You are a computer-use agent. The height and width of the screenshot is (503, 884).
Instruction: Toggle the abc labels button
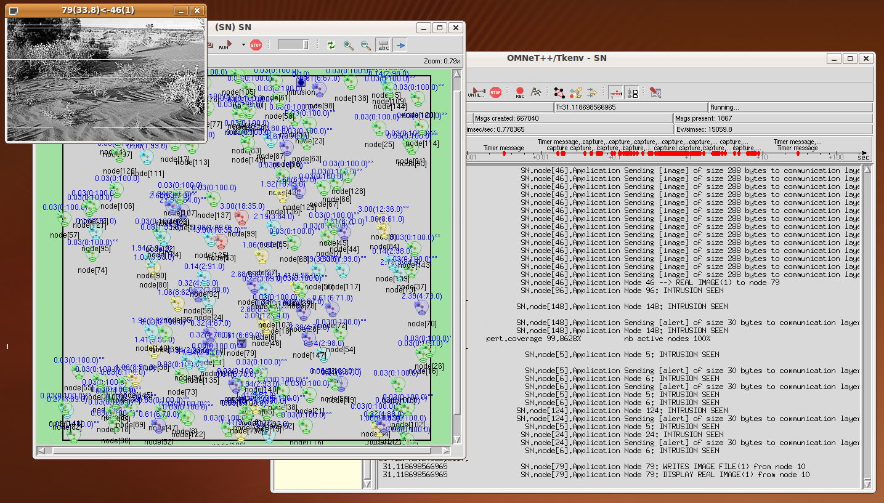383,45
